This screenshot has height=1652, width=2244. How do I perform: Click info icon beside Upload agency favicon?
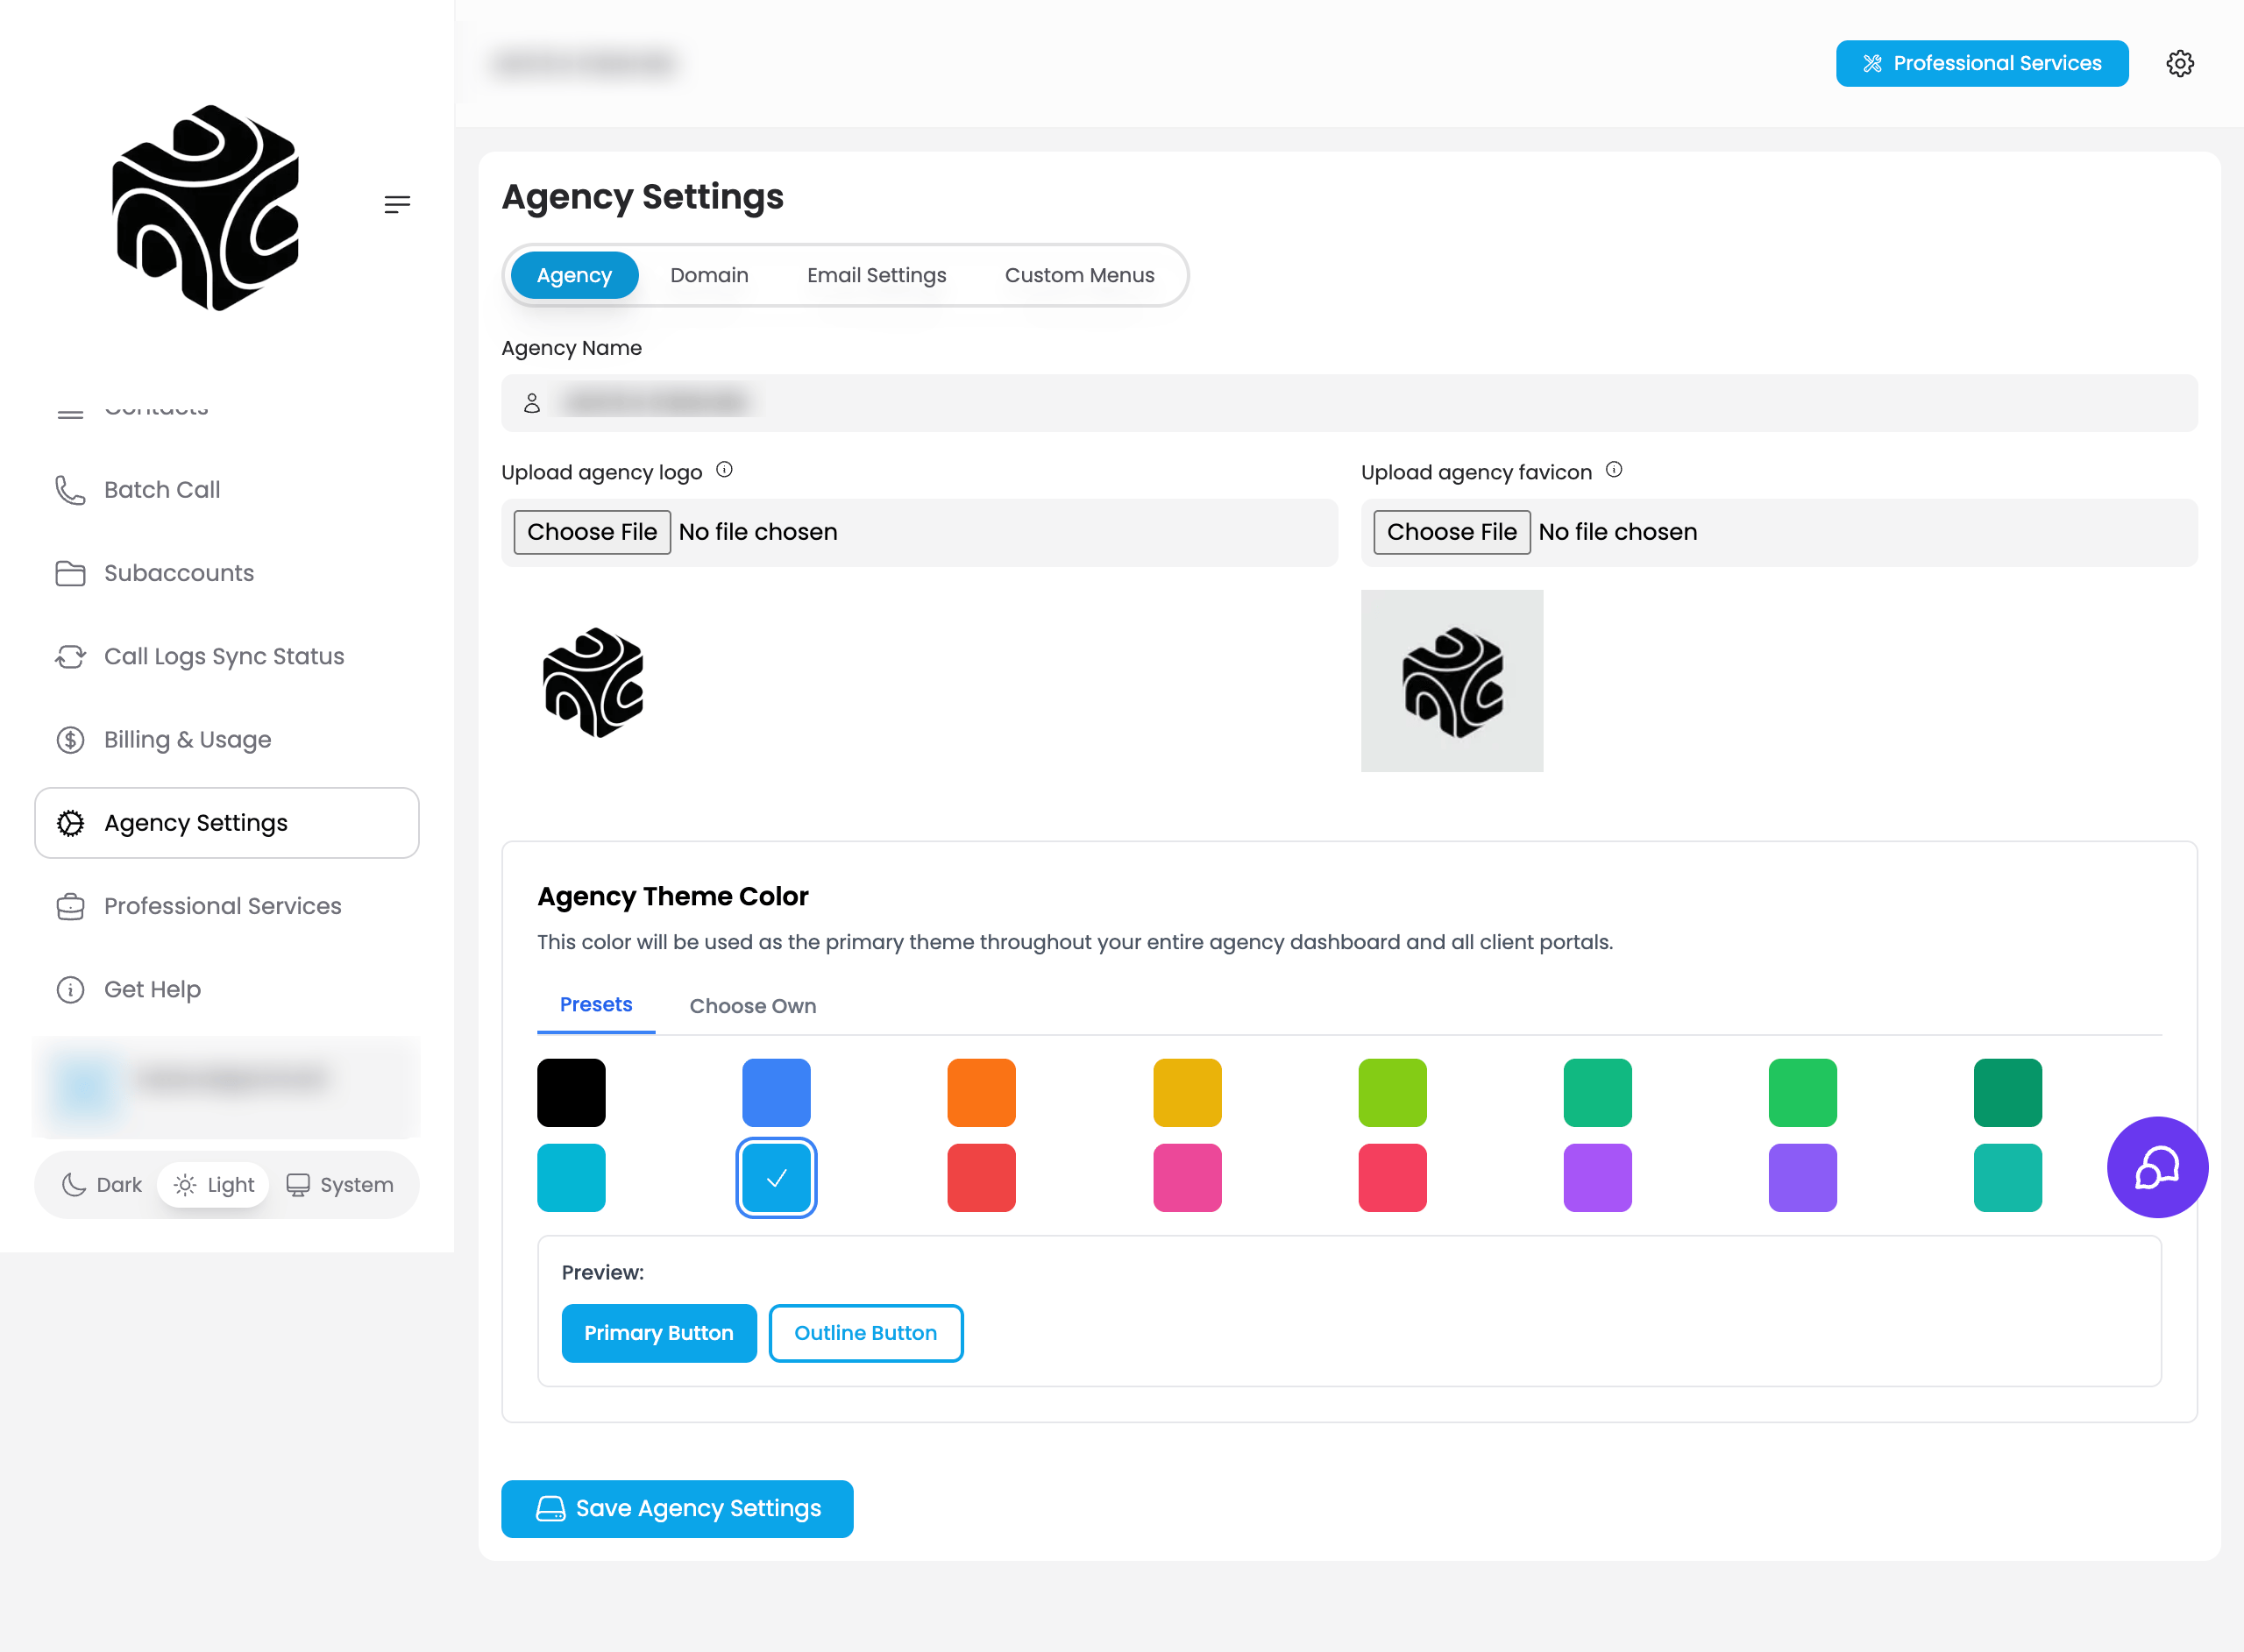pyautogui.click(x=1614, y=470)
